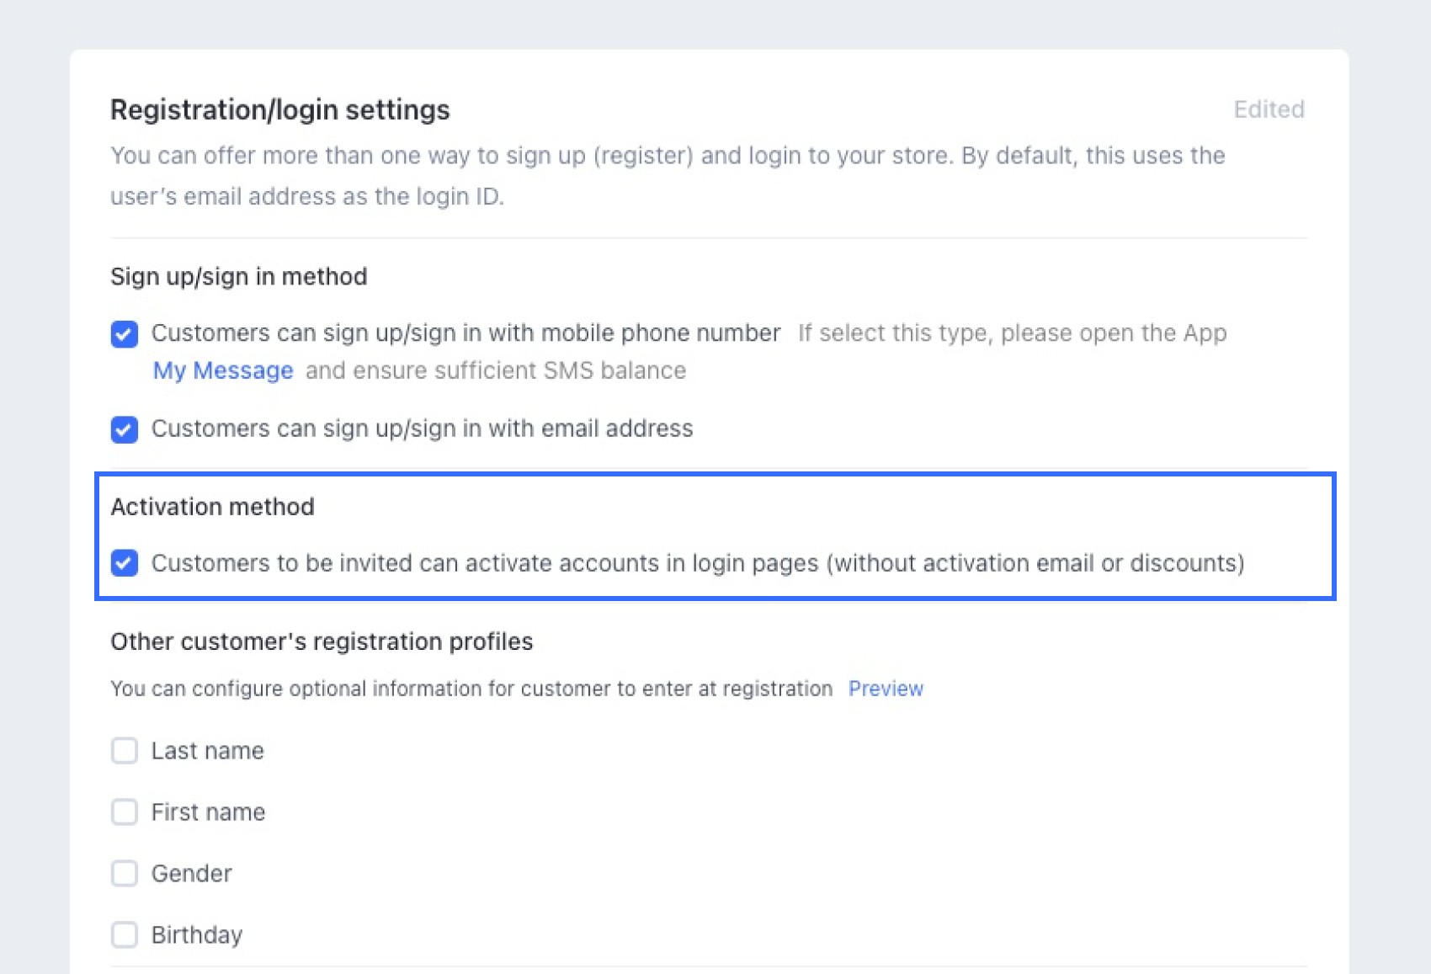1431x974 pixels.
Task: Disable the email address sign-in checkbox
Action: pyautogui.click(x=125, y=429)
